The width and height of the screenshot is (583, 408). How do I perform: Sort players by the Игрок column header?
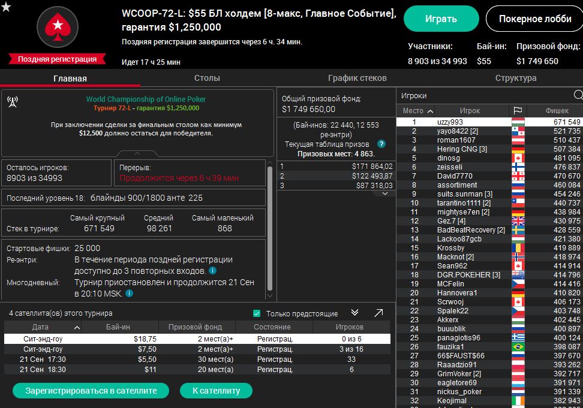(471, 111)
